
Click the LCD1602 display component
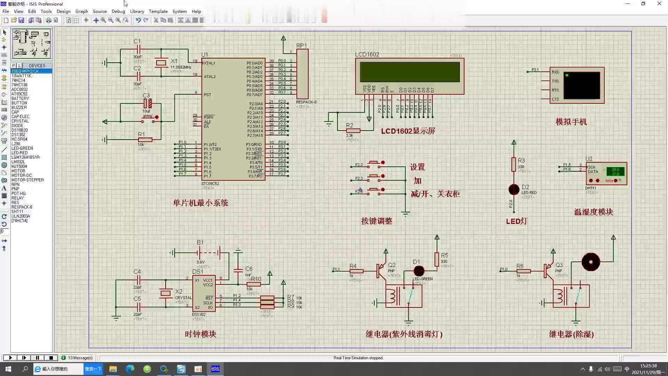[409, 76]
